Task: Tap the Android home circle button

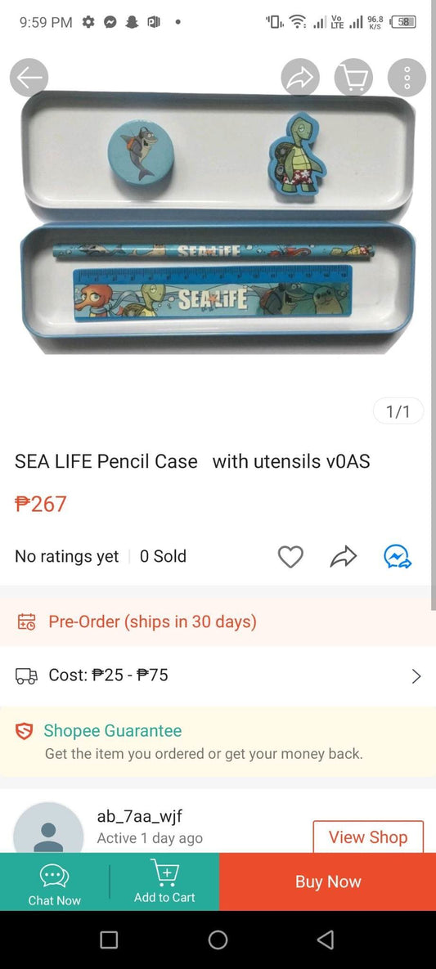Action: tap(218, 940)
